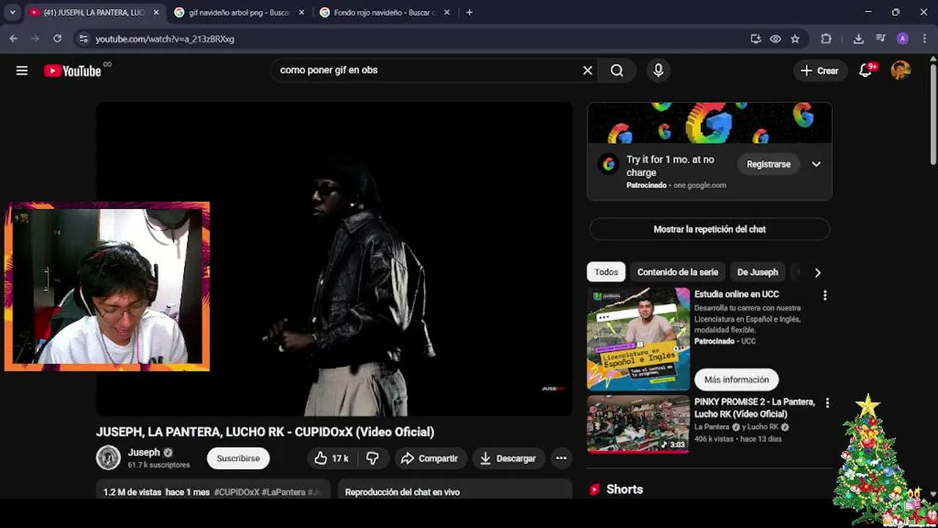938x528 pixels.
Task: Click Descargar download button
Action: 508,458
